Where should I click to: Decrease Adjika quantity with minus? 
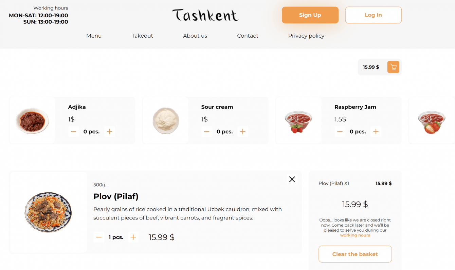73,132
